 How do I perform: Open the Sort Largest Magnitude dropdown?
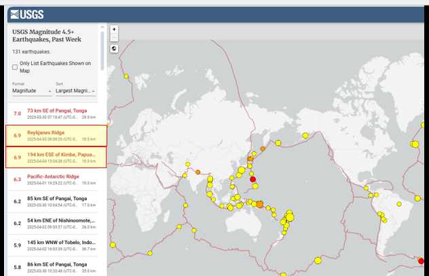point(75,91)
